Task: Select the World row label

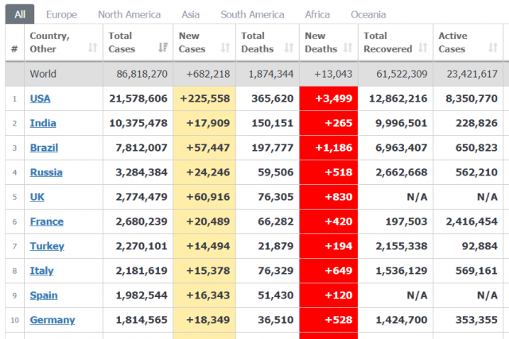Action: tap(43, 74)
